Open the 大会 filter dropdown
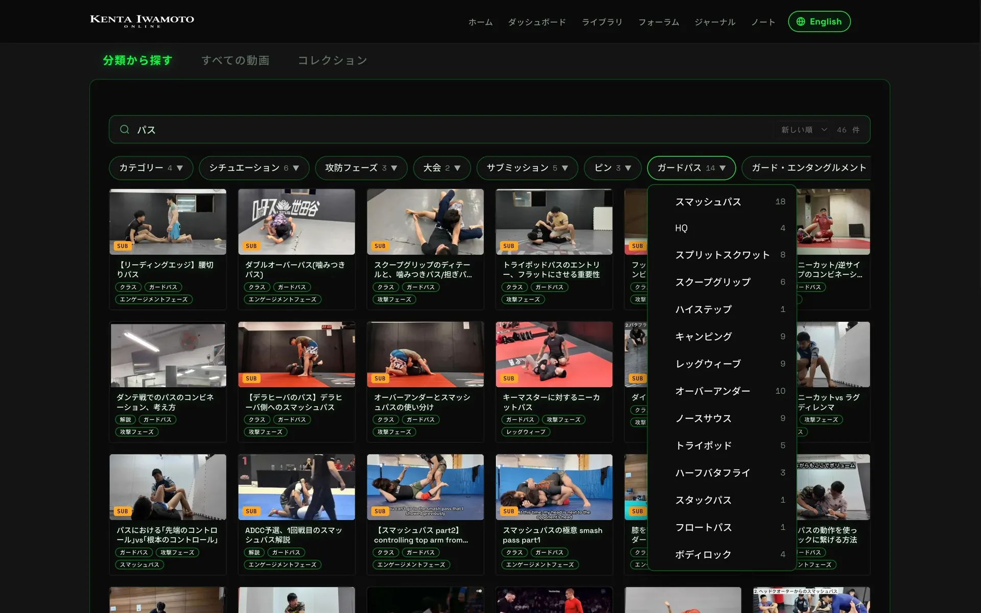 click(x=442, y=168)
